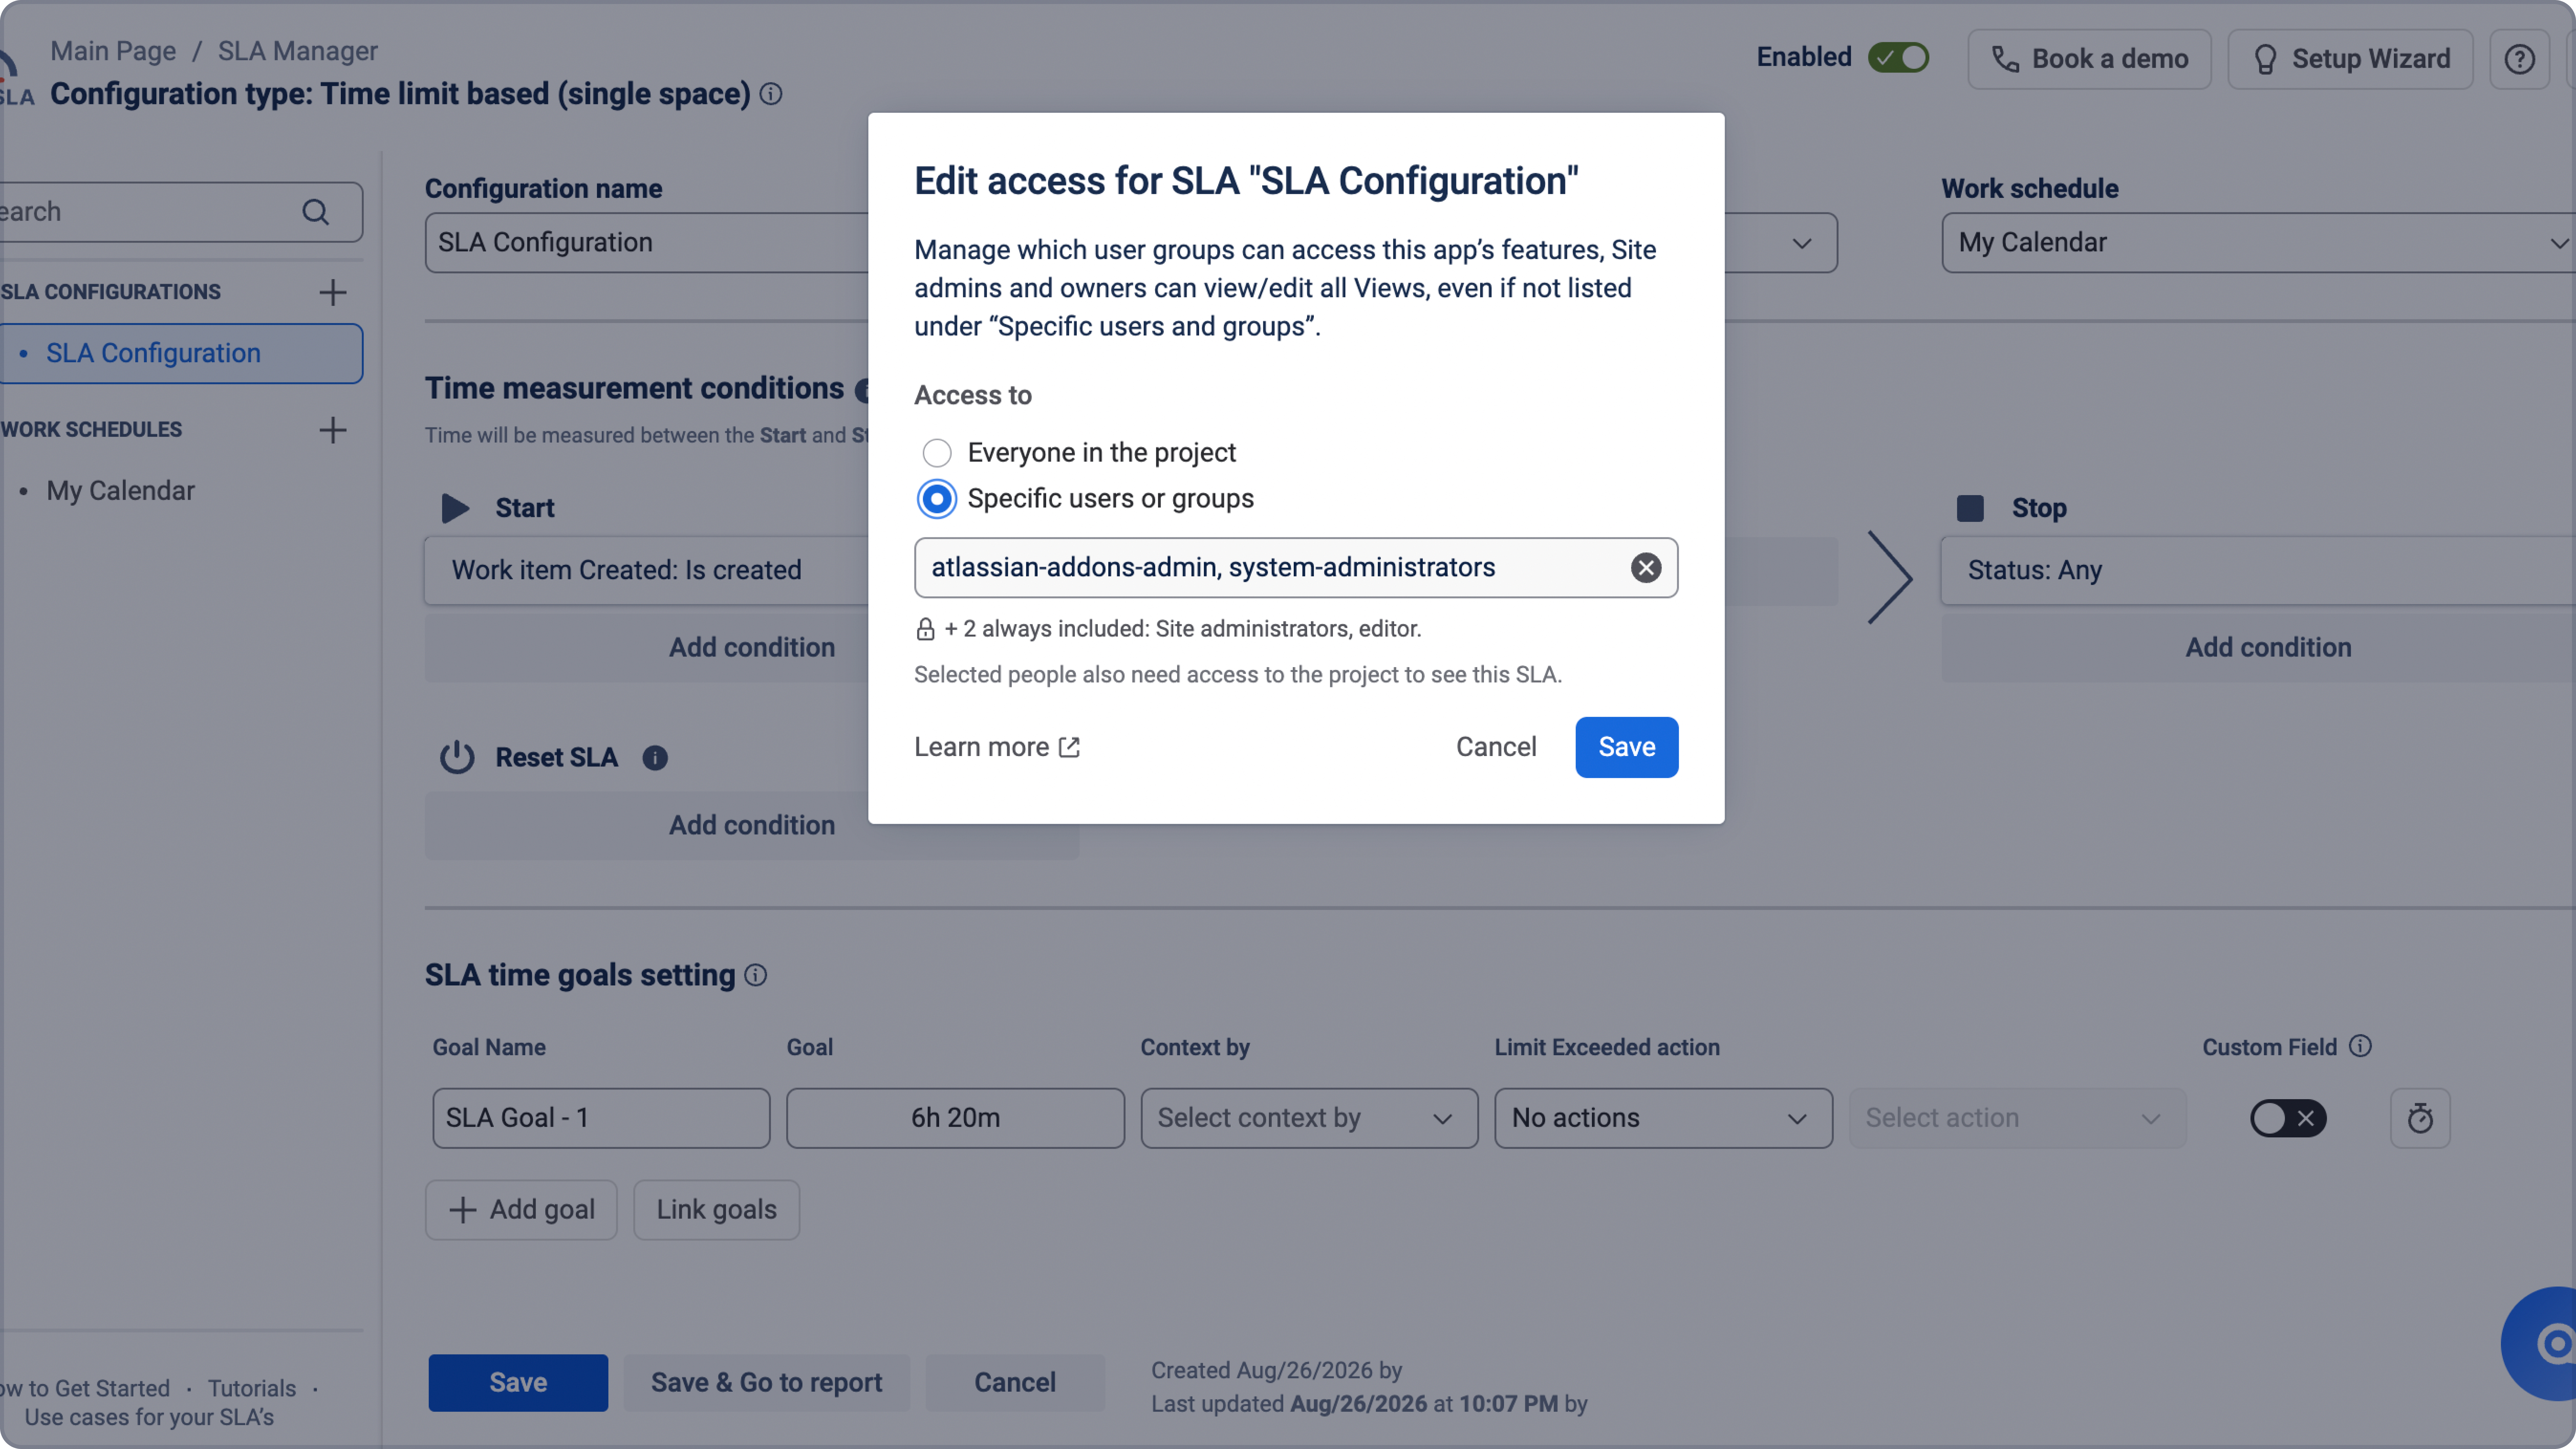Click the Stop square icon
This screenshot has width=2576, height=1449.
click(x=1970, y=508)
